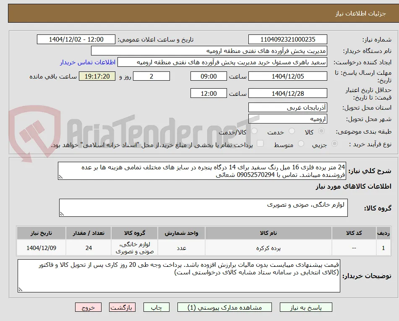Viewport: 399px width, 321px height.
Task: Open مشاهده مدارک پیوستی (1) attachments
Action: [x=224, y=307]
